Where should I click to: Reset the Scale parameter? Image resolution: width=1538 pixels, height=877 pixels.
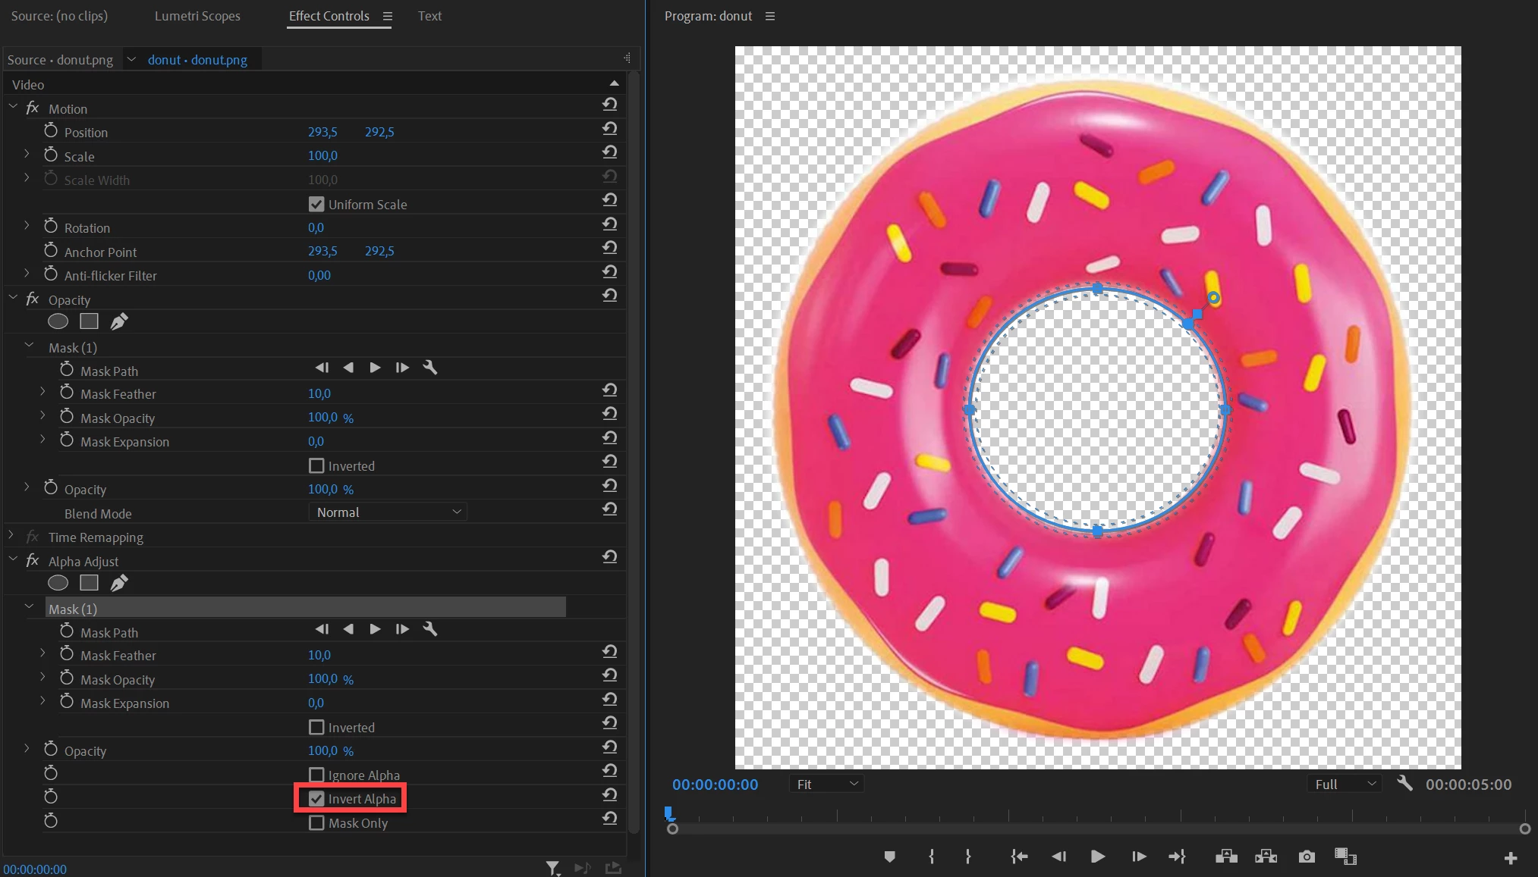[609, 152]
